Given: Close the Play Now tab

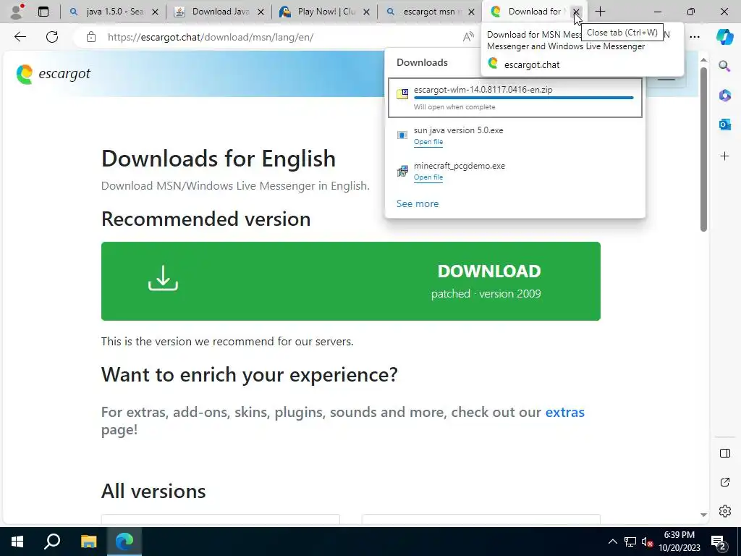Looking at the screenshot, I should point(366,12).
